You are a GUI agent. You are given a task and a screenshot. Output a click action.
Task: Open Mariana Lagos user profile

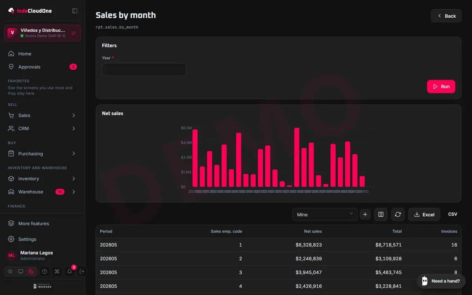42,255
